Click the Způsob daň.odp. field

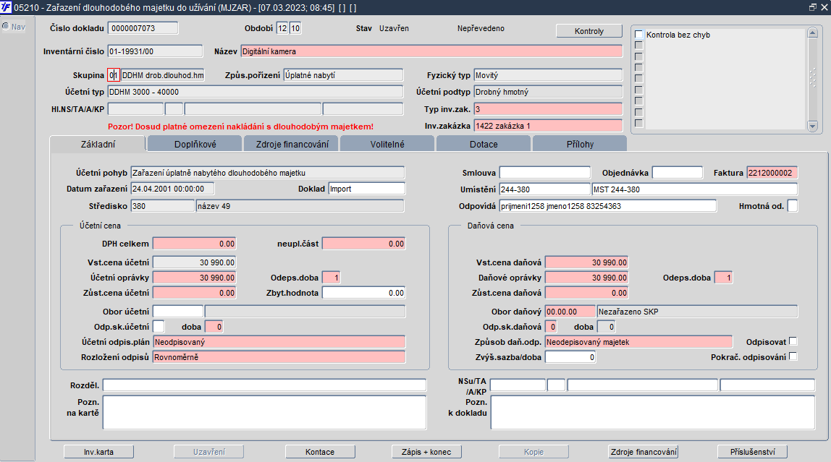(x=638, y=342)
